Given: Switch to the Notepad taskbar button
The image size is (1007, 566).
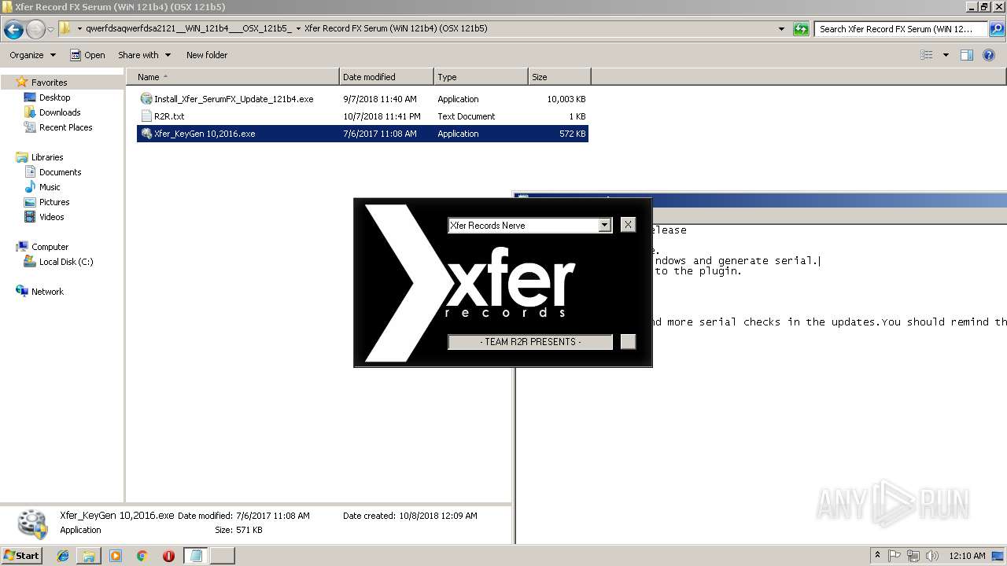Looking at the screenshot, I should click(x=196, y=556).
